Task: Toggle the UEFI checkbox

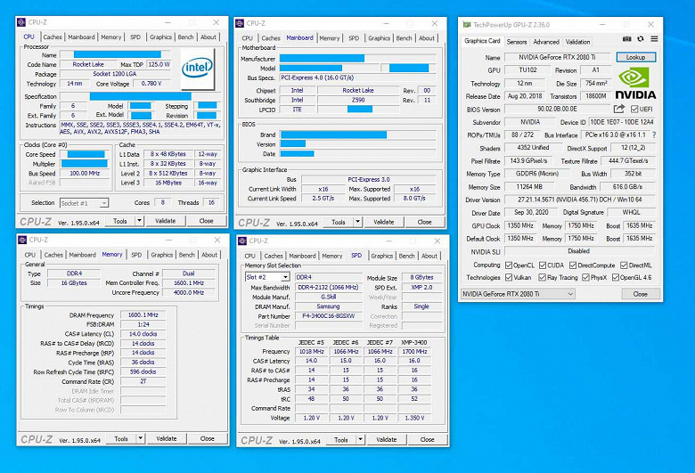Action: [x=634, y=109]
